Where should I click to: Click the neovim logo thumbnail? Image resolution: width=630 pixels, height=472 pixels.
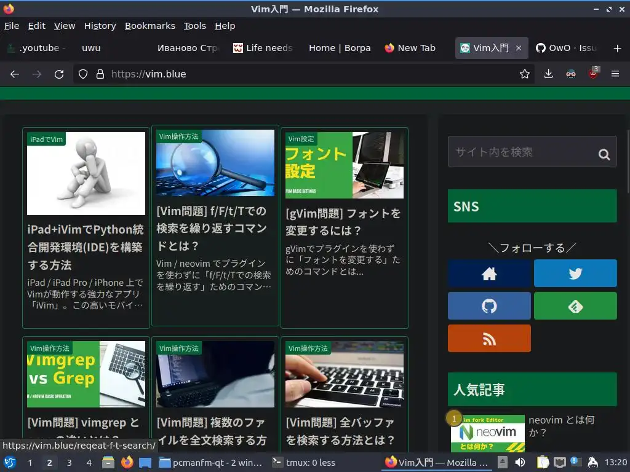point(488,433)
